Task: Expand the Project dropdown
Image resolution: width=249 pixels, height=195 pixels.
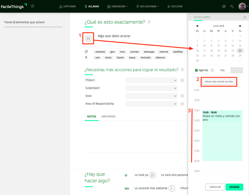Action: click(x=151, y=80)
